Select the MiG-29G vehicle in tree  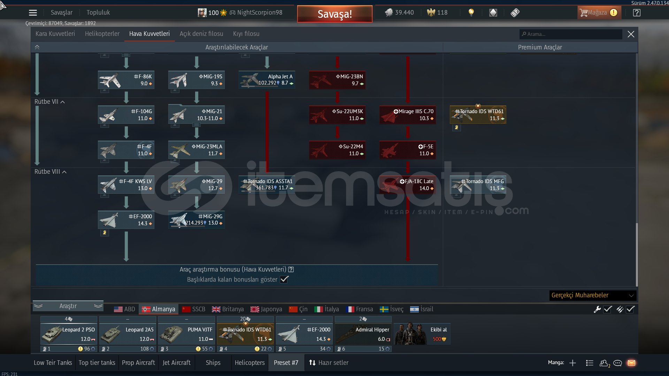point(197,220)
